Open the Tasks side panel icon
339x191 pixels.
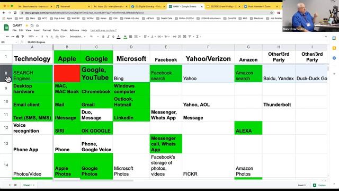click(334, 58)
